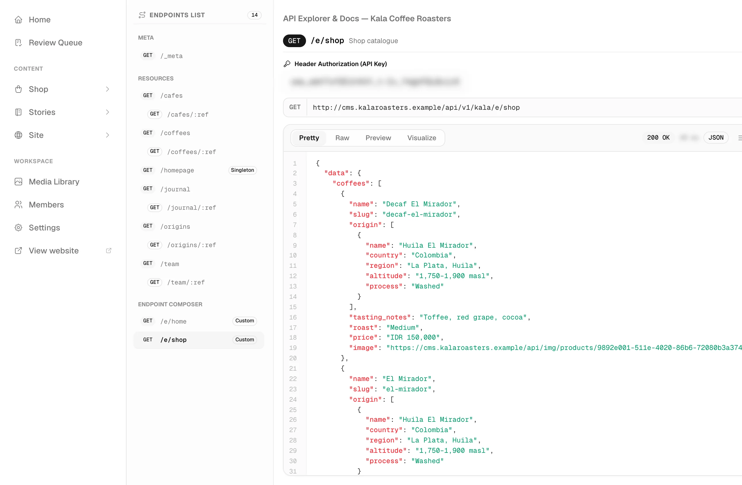Screen dimensions: 742x485
Task: Expand the Shop menu chevron
Action: click(x=108, y=89)
